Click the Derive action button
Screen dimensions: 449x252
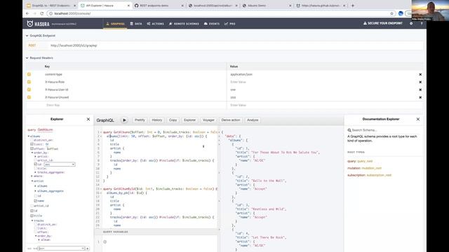click(x=231, y=120)
